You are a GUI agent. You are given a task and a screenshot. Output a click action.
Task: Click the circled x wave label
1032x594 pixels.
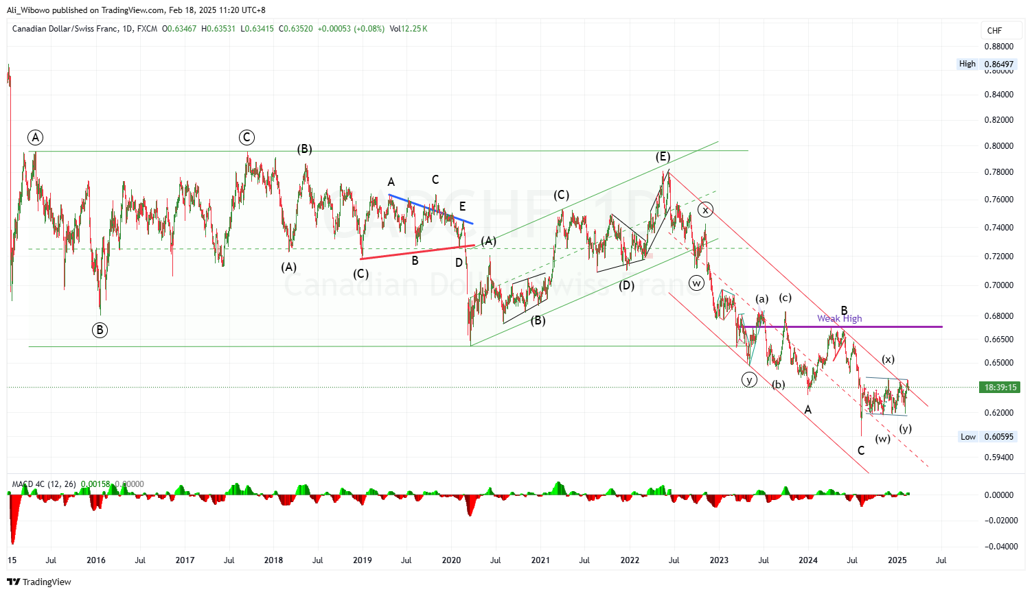click(x=705, y=210)
